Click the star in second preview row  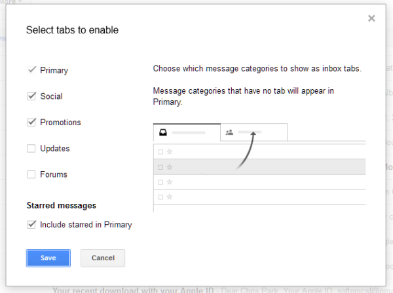[169, 167]
